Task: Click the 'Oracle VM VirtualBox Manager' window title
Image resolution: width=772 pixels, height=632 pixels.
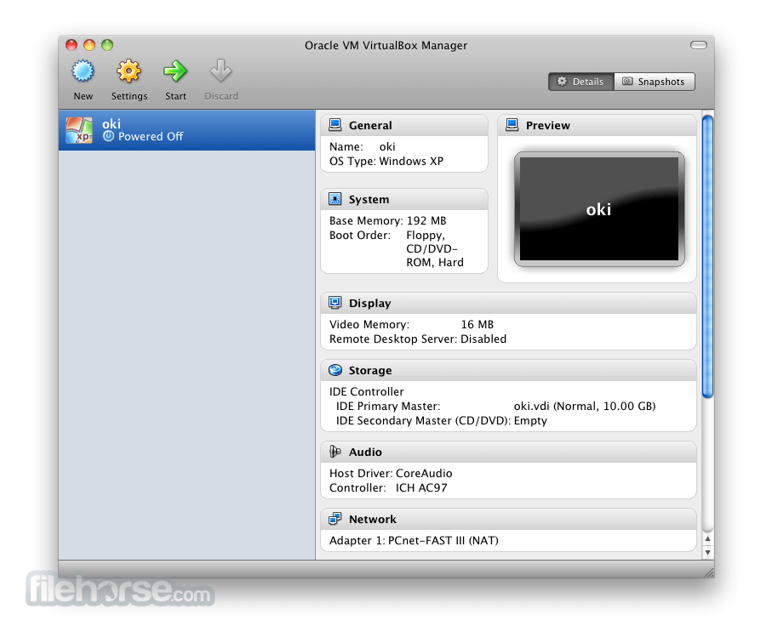Action: coord(386,45)
